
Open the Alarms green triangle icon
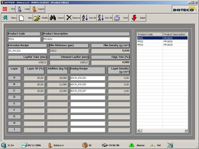point(131,145)
